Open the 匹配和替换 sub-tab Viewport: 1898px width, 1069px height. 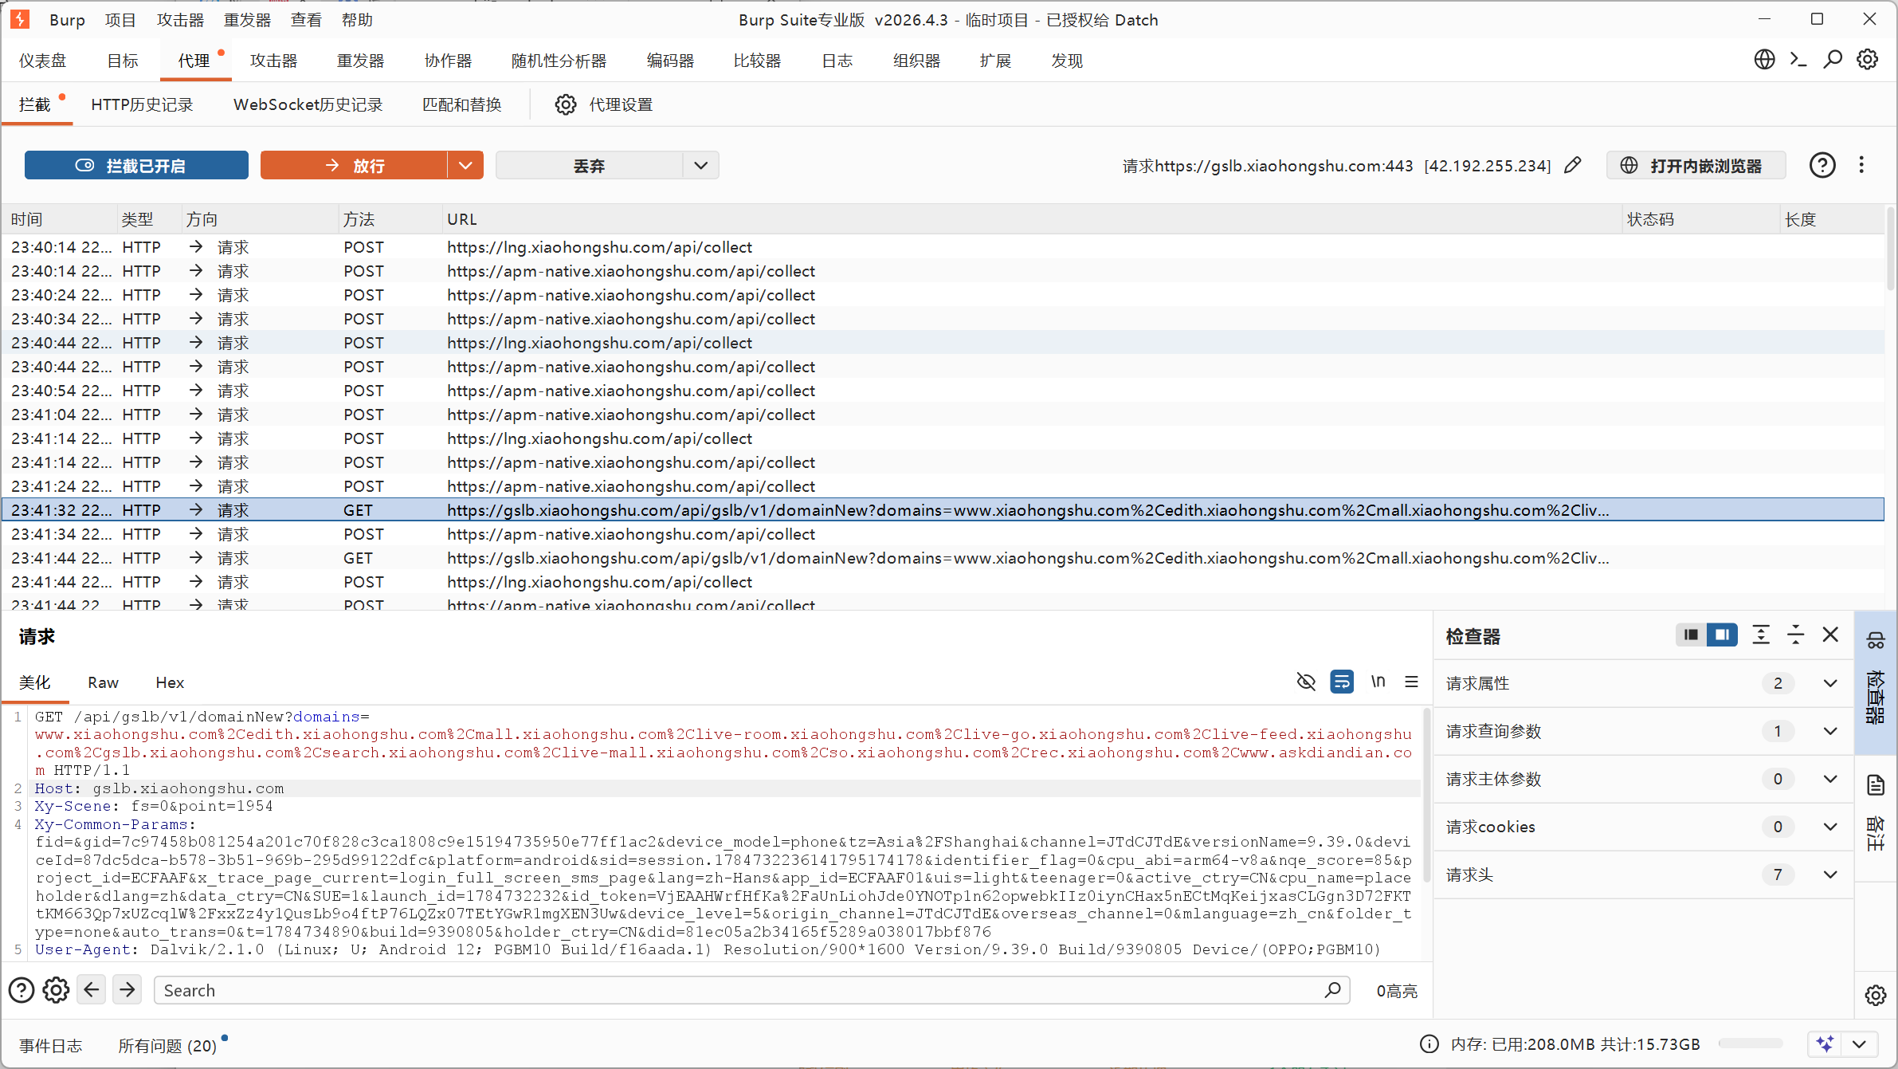tap(461, 104)
